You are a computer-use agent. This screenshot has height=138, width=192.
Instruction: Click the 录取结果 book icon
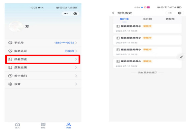click(10, 68)
